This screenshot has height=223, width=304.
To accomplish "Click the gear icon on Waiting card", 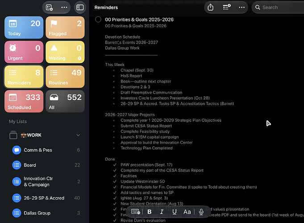I will (79, 58).
